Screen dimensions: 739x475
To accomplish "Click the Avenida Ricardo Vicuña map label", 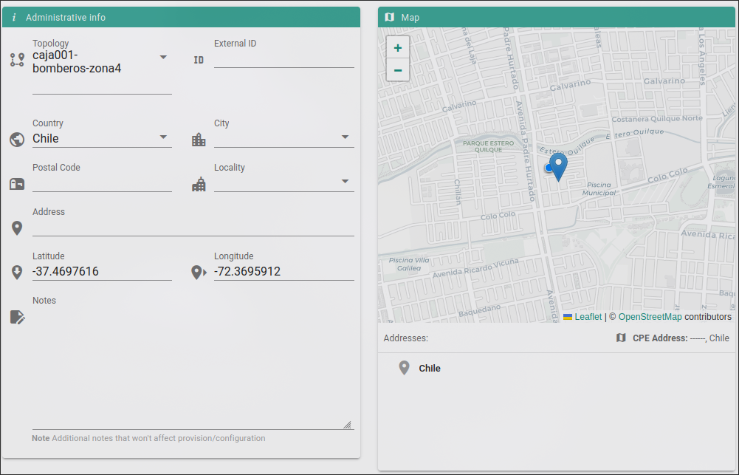I will click(475, 268).
